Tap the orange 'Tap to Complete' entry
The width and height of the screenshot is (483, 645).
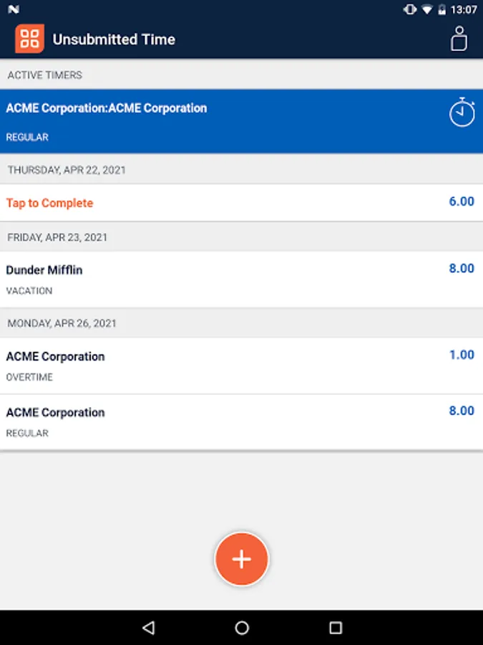click(242, 203)
